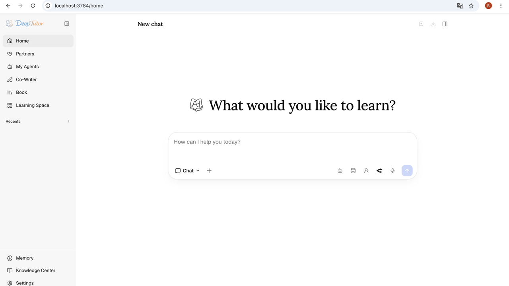The image size is (509, 286).
Task: Click the person persona icon in input bar
Action: click(366, 171)
